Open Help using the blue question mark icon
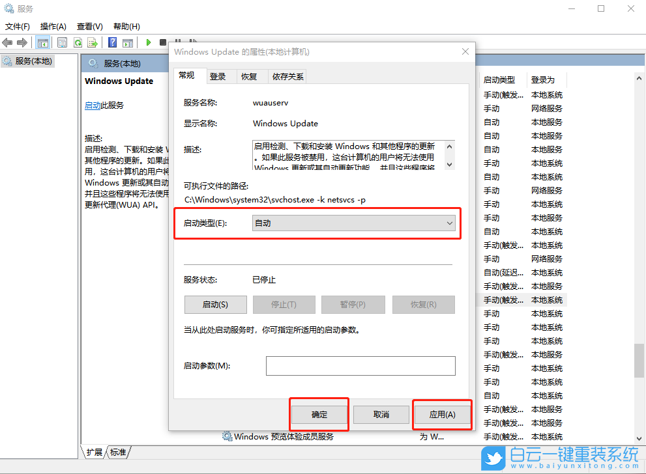646x474 pixels. coord(112,42)
